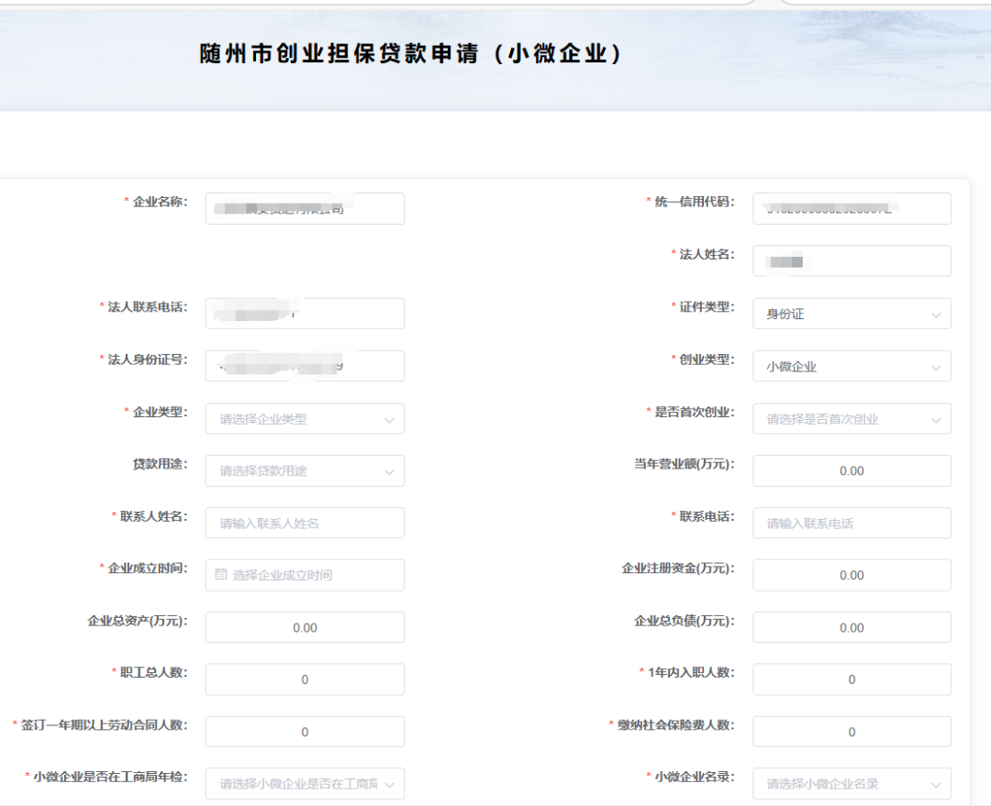Focus the 企业总负债(万元) field
Image resolution: width=991 pixels, height=806 pixels.
[852, 627]
